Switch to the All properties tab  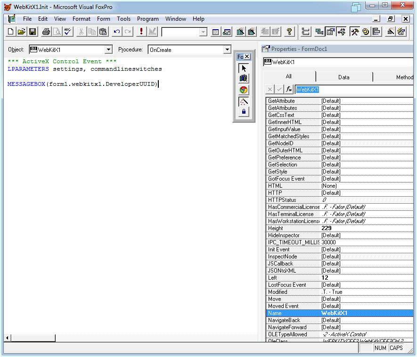point(289,77)
